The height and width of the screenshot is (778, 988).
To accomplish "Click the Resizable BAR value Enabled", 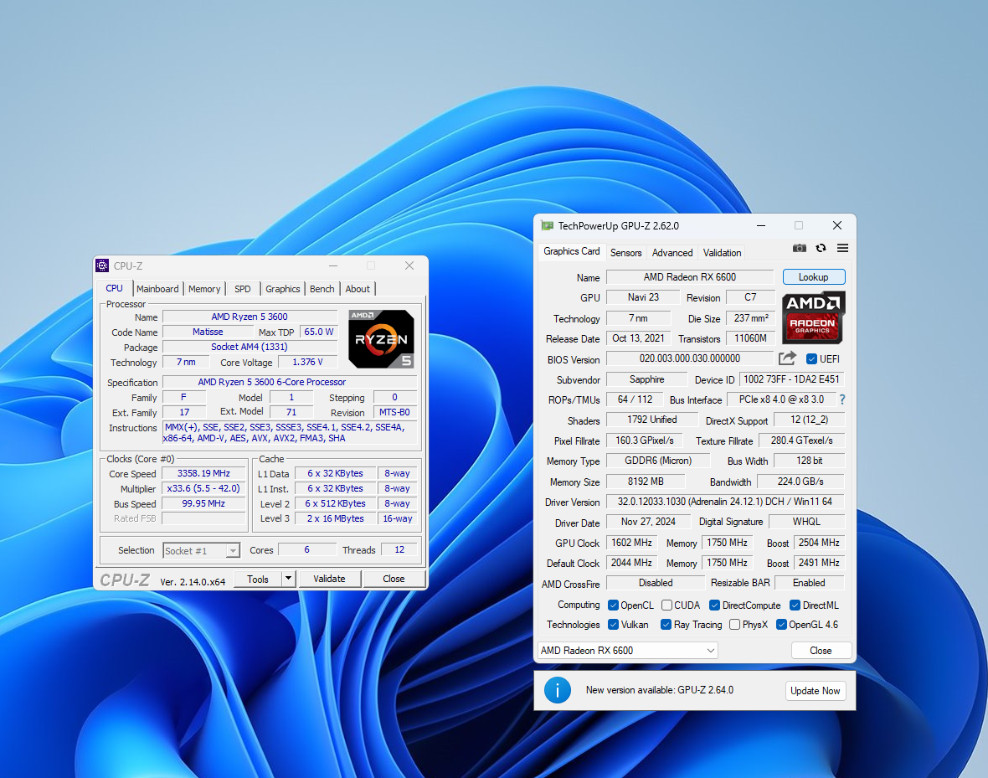I will (809, 583).
